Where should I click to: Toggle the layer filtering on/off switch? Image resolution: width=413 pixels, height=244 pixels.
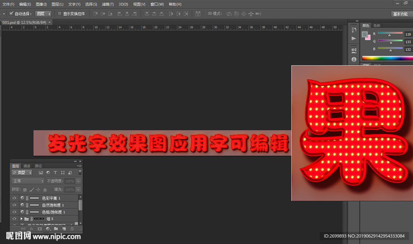point(80,173)
